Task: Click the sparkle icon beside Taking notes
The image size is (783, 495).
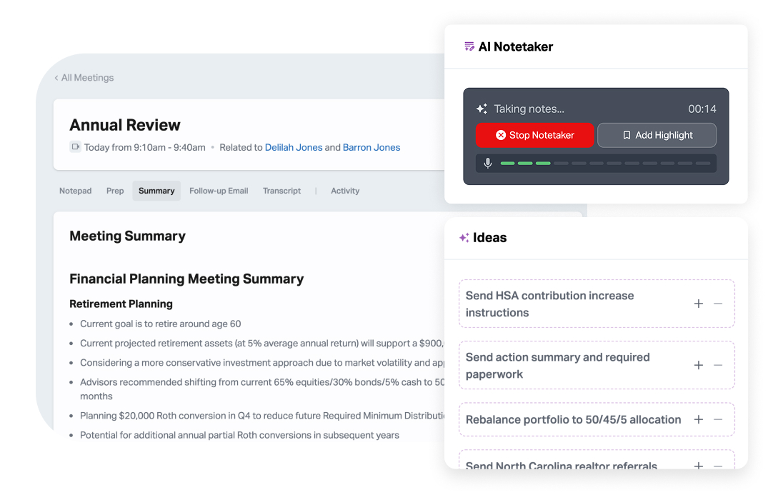Action: (482, 109)
